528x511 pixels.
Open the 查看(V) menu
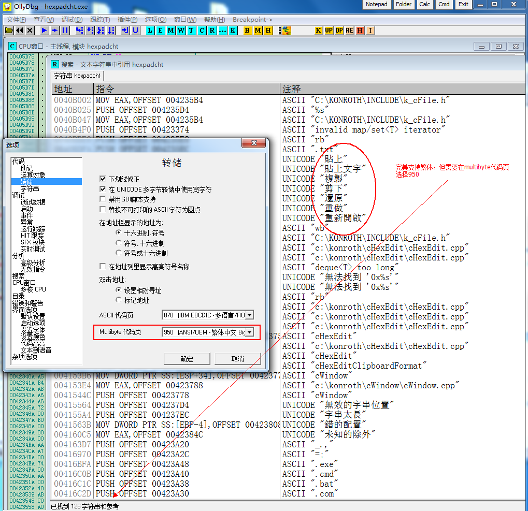(x=44, y=20)
